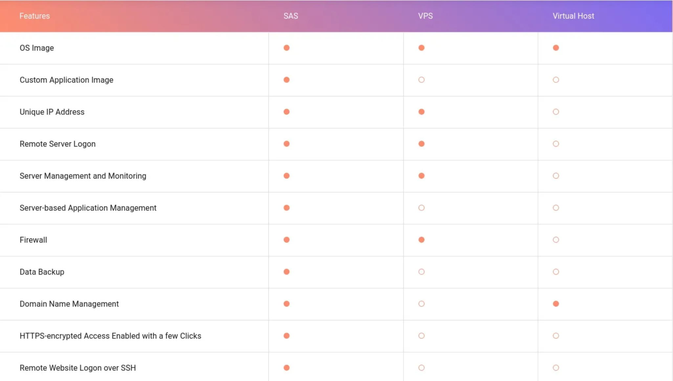Screen dimensions: 673x381
Task: Click the SAS column header
Action: (x=291, y=16)
